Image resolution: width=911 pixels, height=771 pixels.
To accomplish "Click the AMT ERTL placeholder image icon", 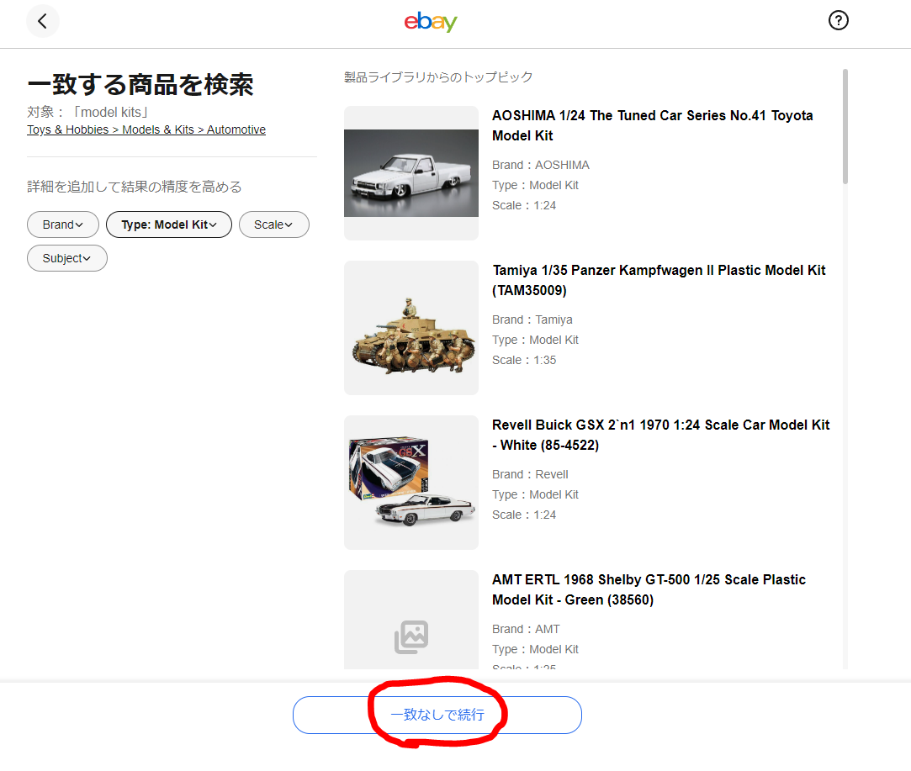I will pyautogui.click(x=411, y=636).
